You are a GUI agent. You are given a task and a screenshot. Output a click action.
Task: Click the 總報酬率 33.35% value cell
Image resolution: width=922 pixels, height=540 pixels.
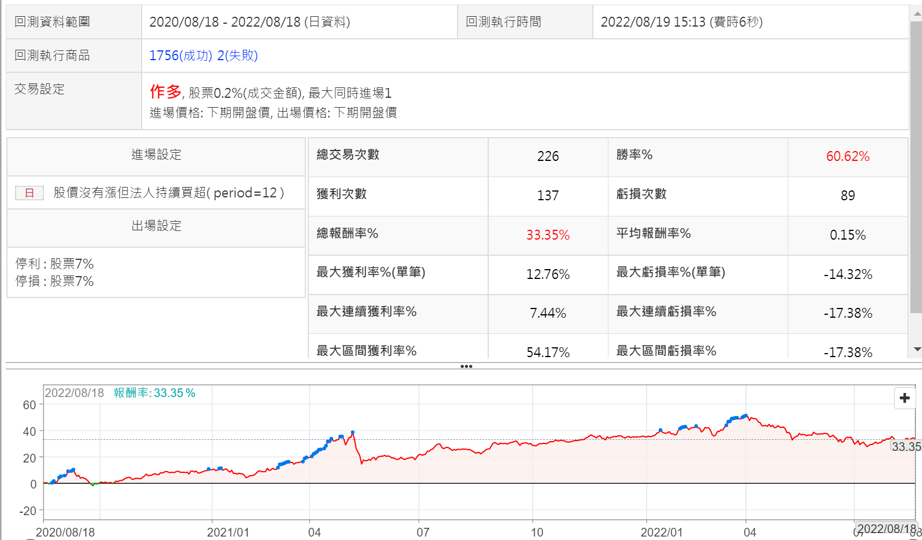click(548, 235)
